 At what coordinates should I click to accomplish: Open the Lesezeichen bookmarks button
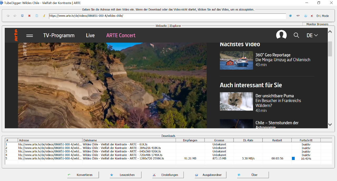pyautogui.click(x=126, y=175)
